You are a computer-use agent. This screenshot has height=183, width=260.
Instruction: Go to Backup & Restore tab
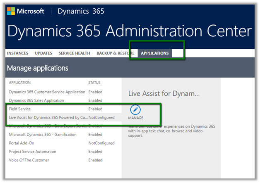click(115, 53)
